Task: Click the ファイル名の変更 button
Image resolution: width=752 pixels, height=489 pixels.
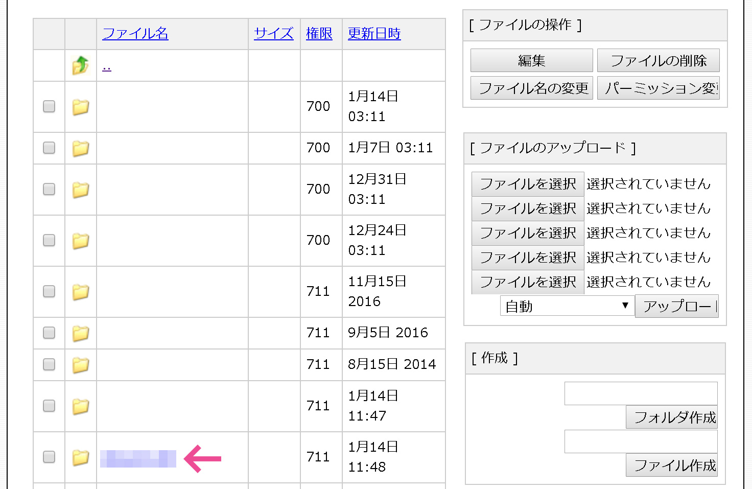Action: [532, 88]
